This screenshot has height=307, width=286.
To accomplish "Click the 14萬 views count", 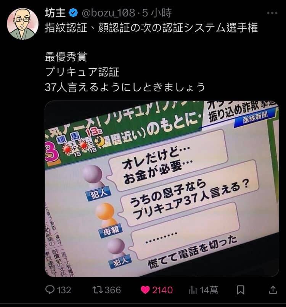I will tap(209, 290).
